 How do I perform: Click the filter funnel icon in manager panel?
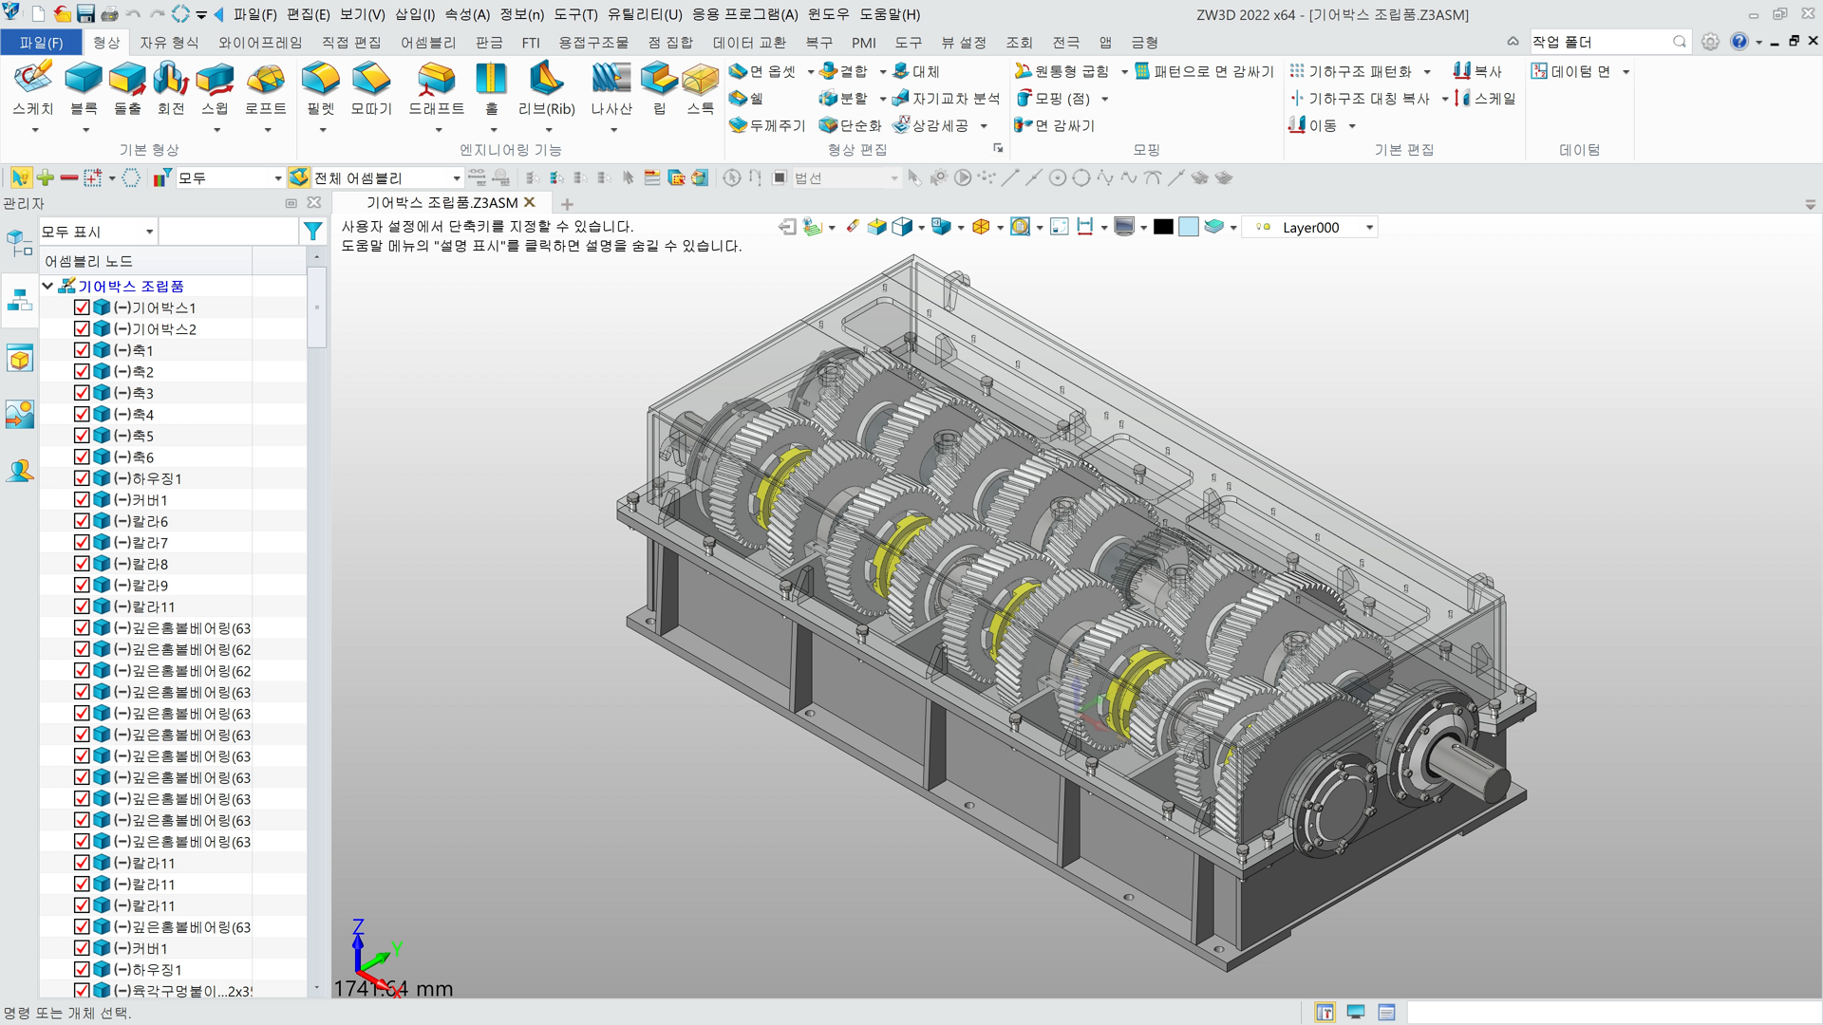click(312, 231)
